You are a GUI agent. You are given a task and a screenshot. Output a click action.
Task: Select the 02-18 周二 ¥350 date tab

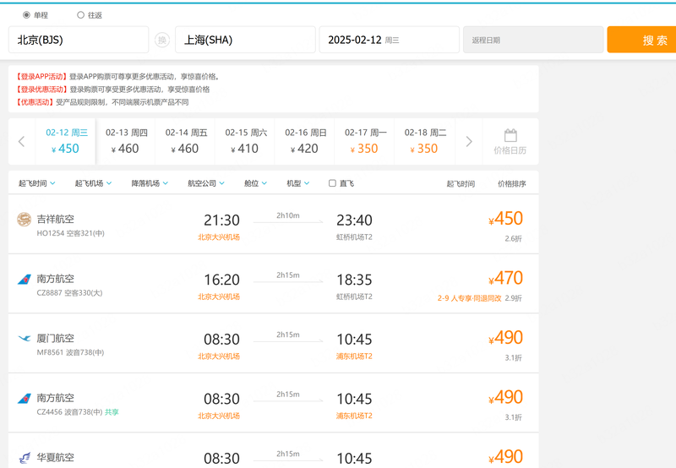click(424, 141)
